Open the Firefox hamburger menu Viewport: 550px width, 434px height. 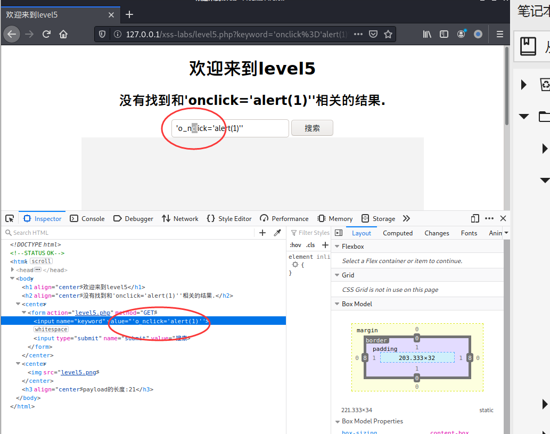pos(499,34)
